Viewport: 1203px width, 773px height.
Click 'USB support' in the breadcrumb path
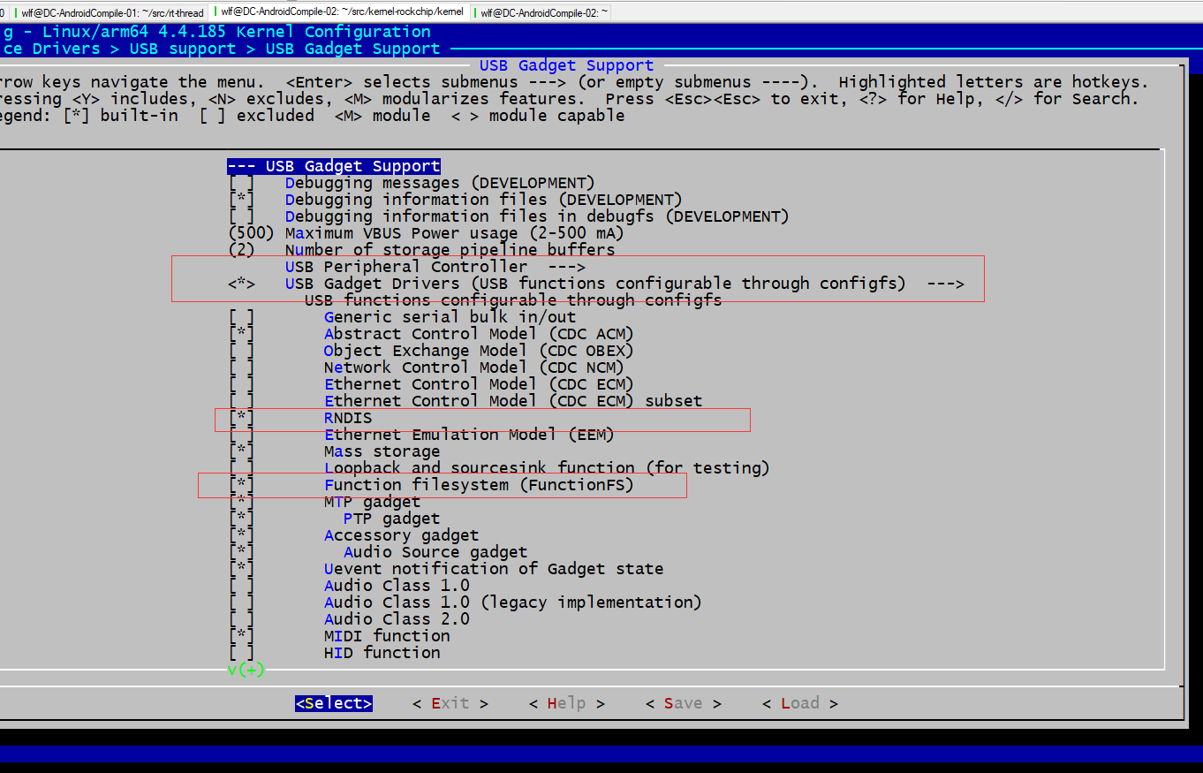pyautogui.click(x=183, y=49)
